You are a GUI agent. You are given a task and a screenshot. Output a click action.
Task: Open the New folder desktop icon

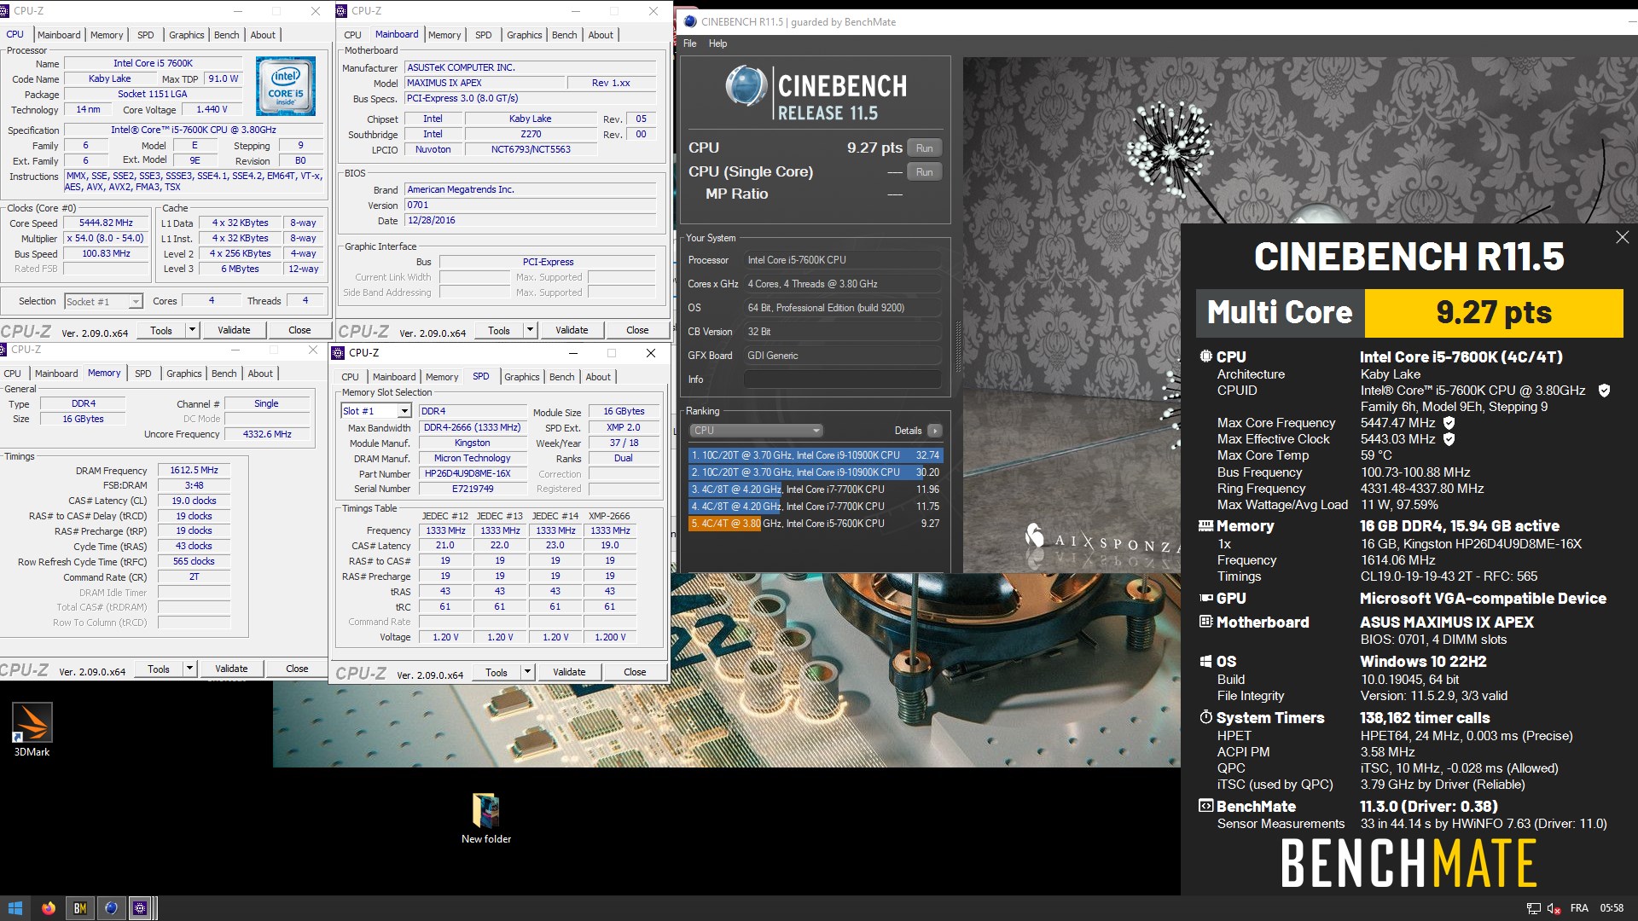486,819
